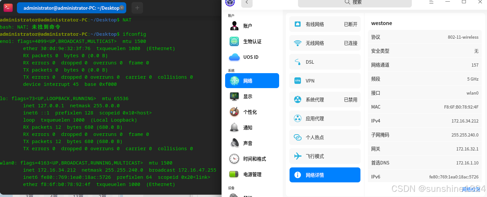Click the cloud icon beside UOS ID
The height and width of the screenshot is (197, 487).
[234, 57]
